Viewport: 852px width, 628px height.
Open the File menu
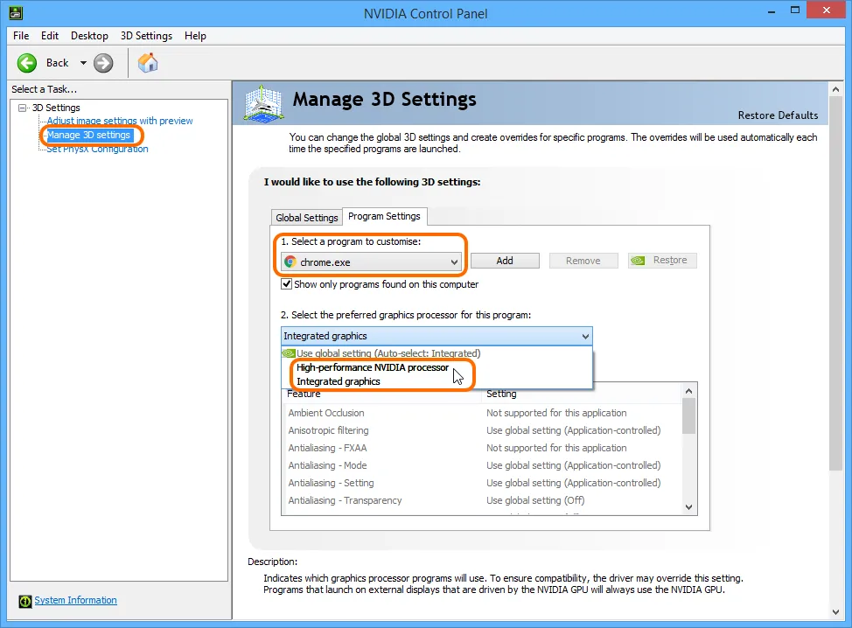point(21,36)
